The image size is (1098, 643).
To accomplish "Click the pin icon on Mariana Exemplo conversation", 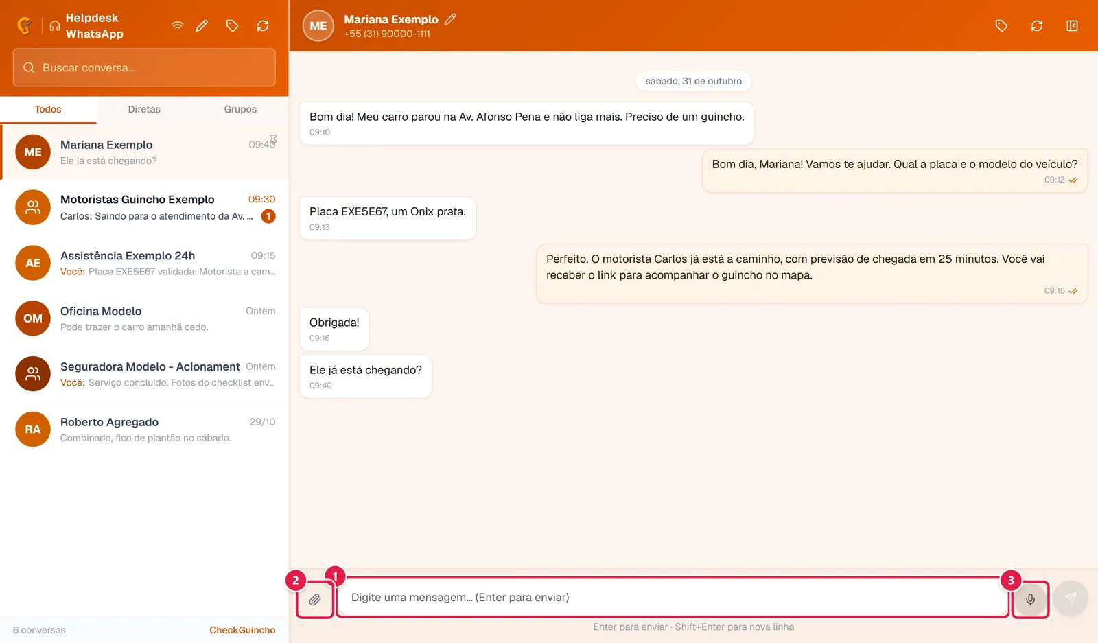I will coord(273,139).
